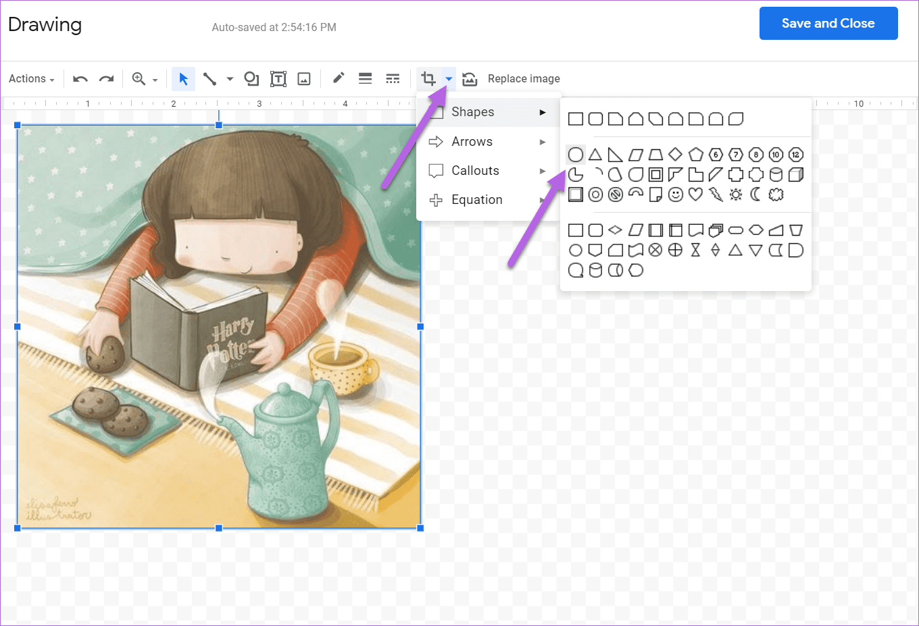Pick the sun shape

click(736, 195)
